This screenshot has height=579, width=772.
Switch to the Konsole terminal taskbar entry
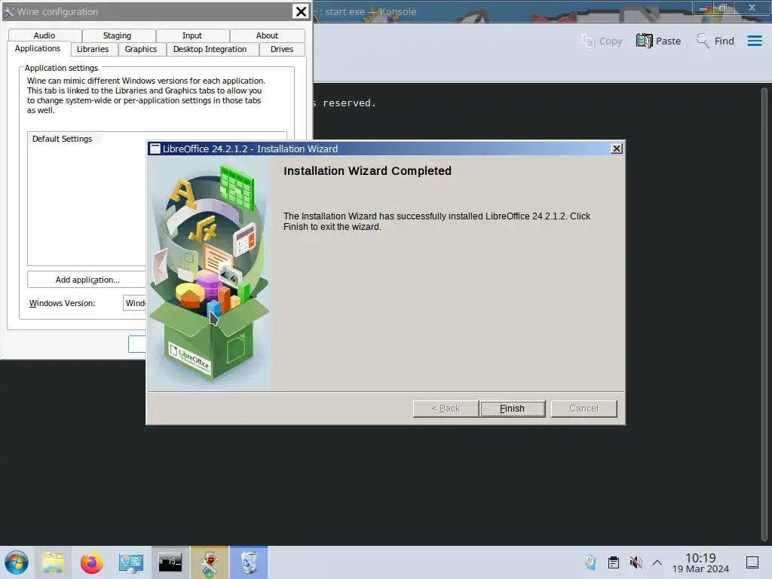pyautogui.click(x=170, y=562)
